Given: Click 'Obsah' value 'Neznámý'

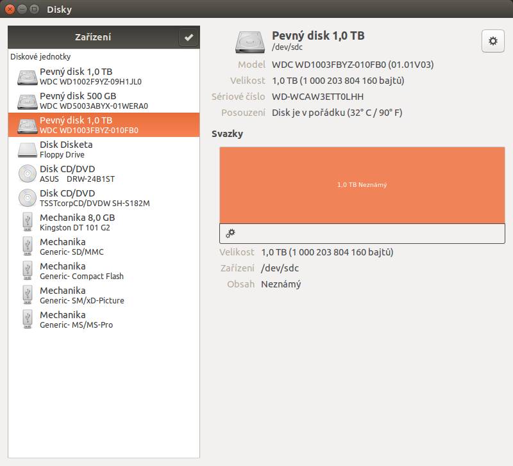Looking at the screenshot, I should [x=281, y=284].
